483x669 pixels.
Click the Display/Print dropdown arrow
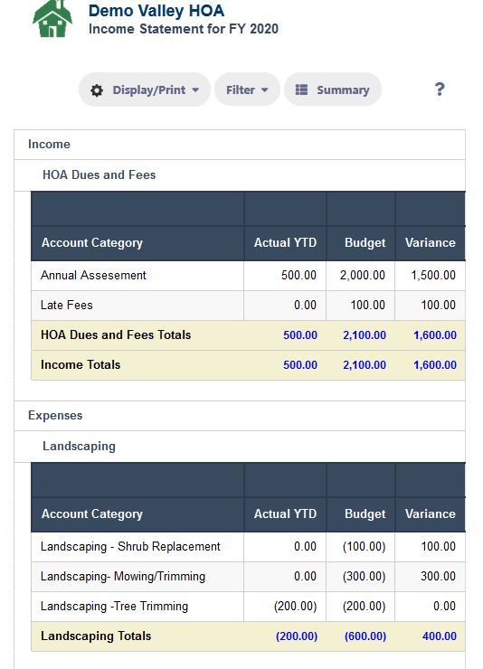pyautogui.click(x=195, y=90)
